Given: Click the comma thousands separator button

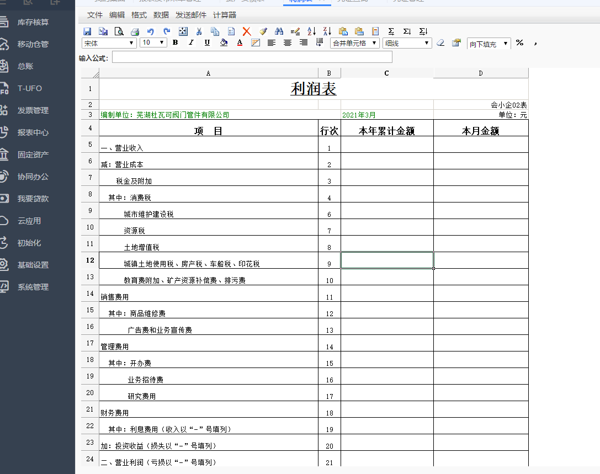Looking at the screenshot, I should (535, 43).
